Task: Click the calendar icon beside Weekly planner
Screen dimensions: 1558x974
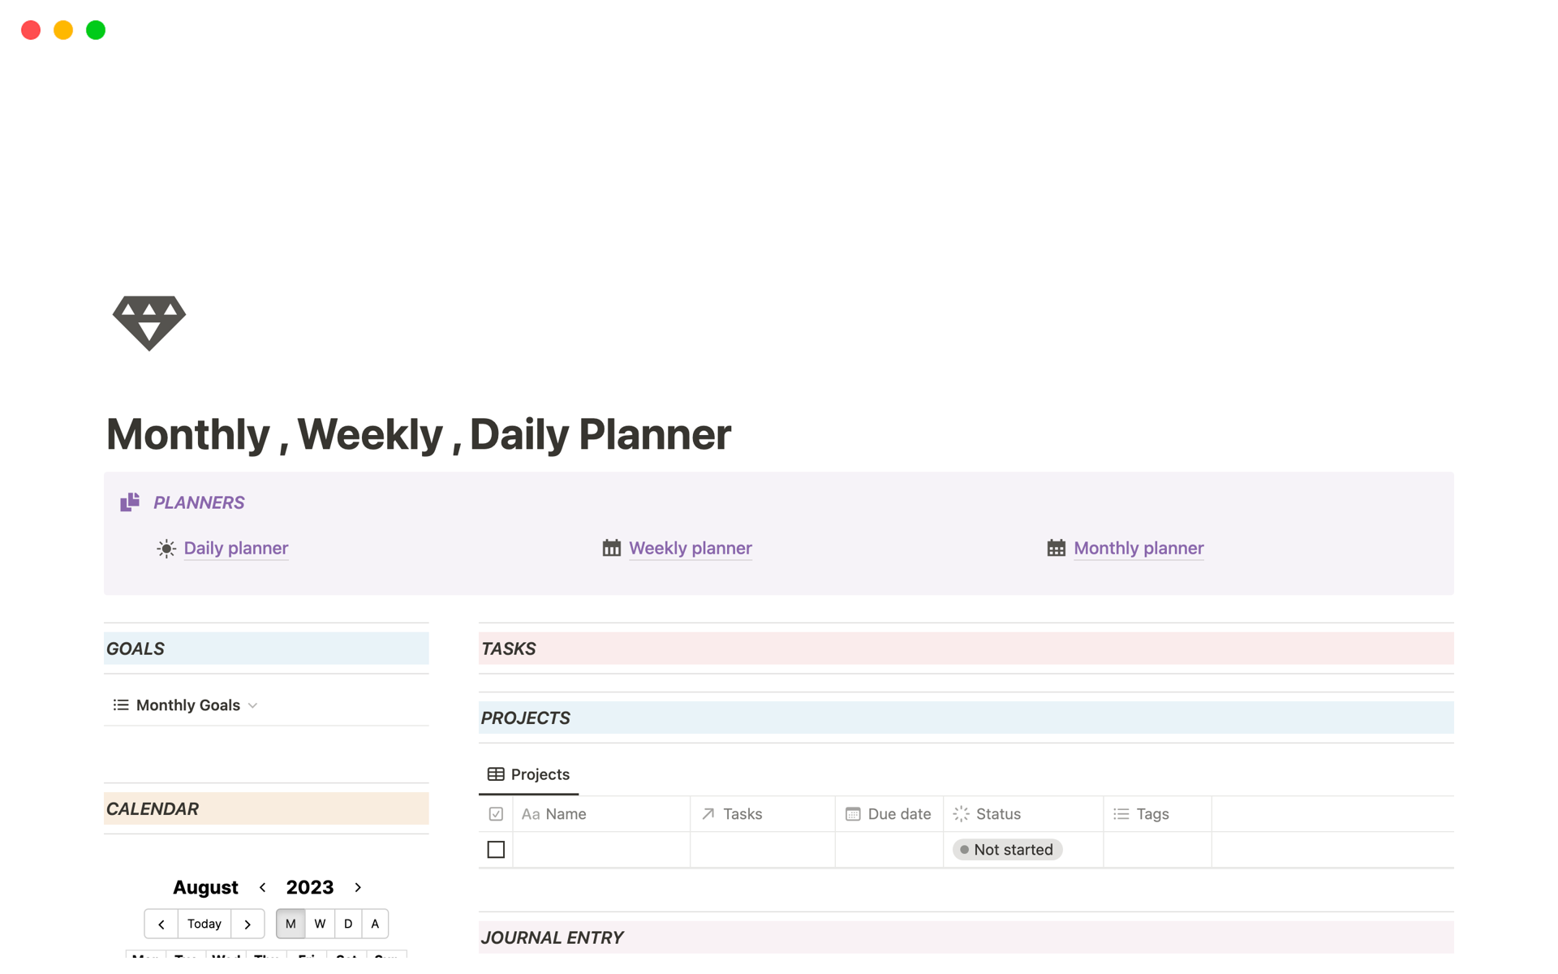Action: [x=611, y=549]
